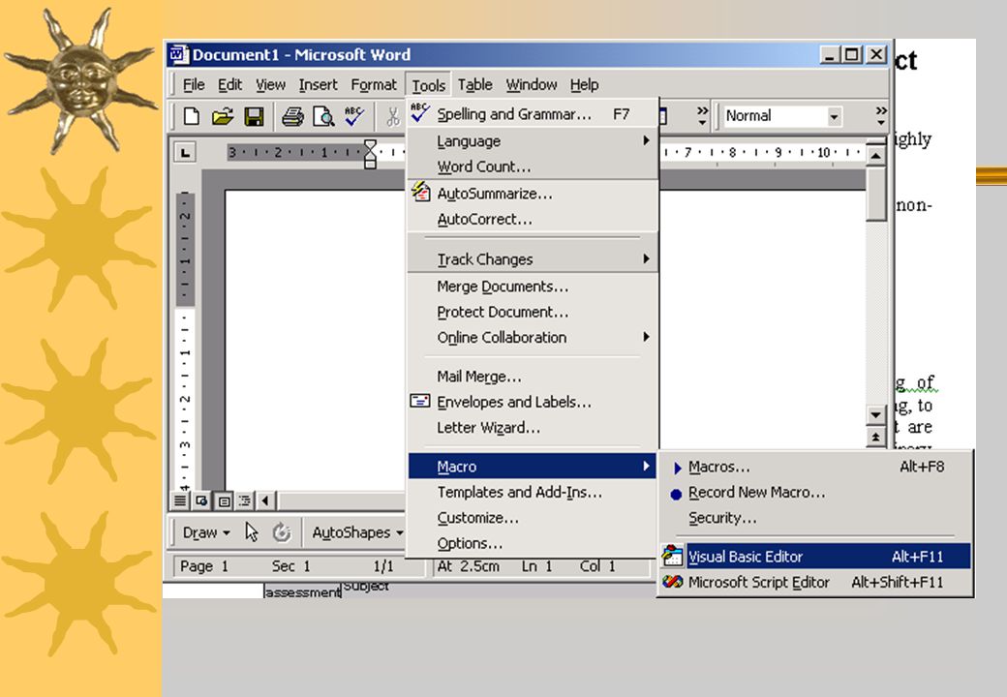
Task: Open the Draw dropdown menu
Action: click(206, 532)
